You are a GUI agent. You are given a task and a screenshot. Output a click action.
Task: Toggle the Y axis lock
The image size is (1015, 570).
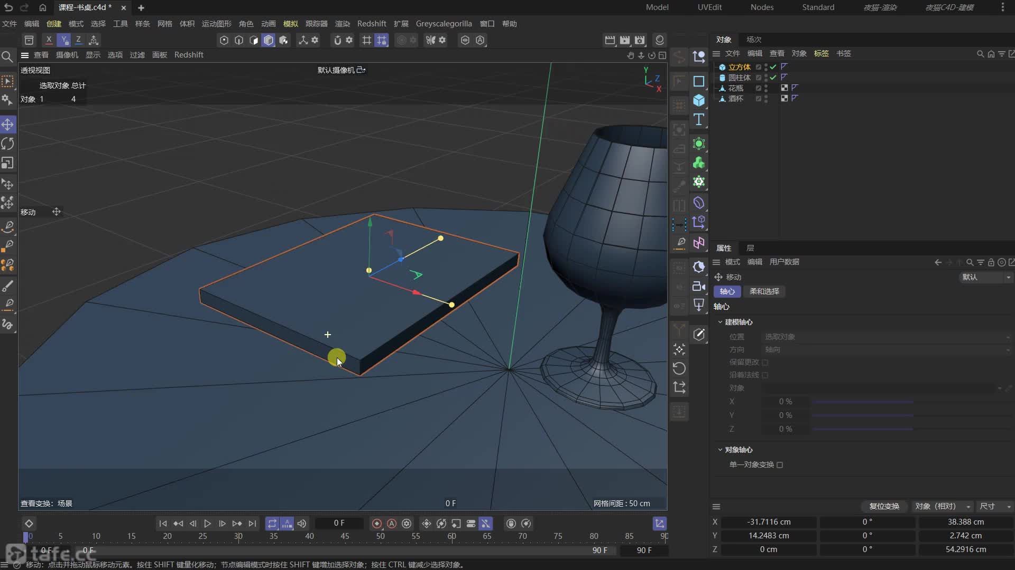(63, 40)
